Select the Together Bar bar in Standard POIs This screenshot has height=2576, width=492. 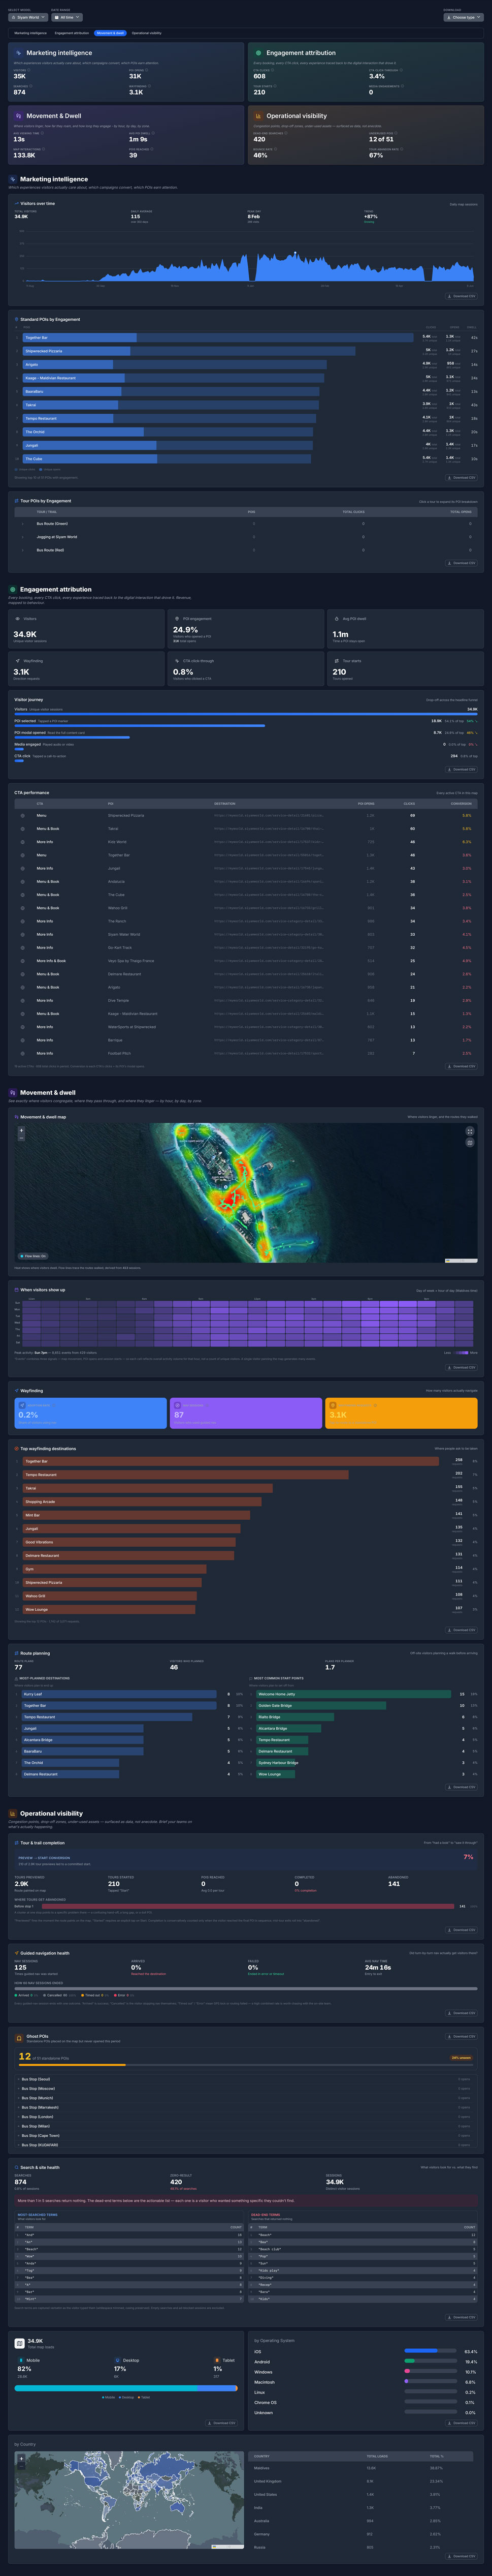click(x=218, y=338)
